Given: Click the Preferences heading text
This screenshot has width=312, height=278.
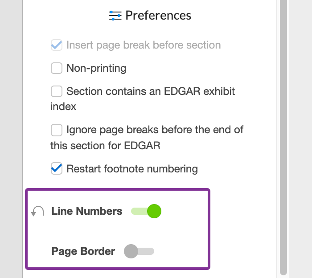Looking at the screenshot, I should [158, 16].
